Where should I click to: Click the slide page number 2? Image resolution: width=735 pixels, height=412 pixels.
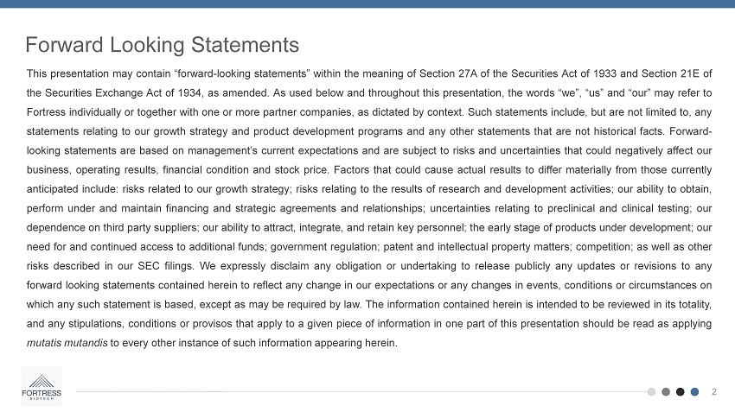click(x=714, y=392)
